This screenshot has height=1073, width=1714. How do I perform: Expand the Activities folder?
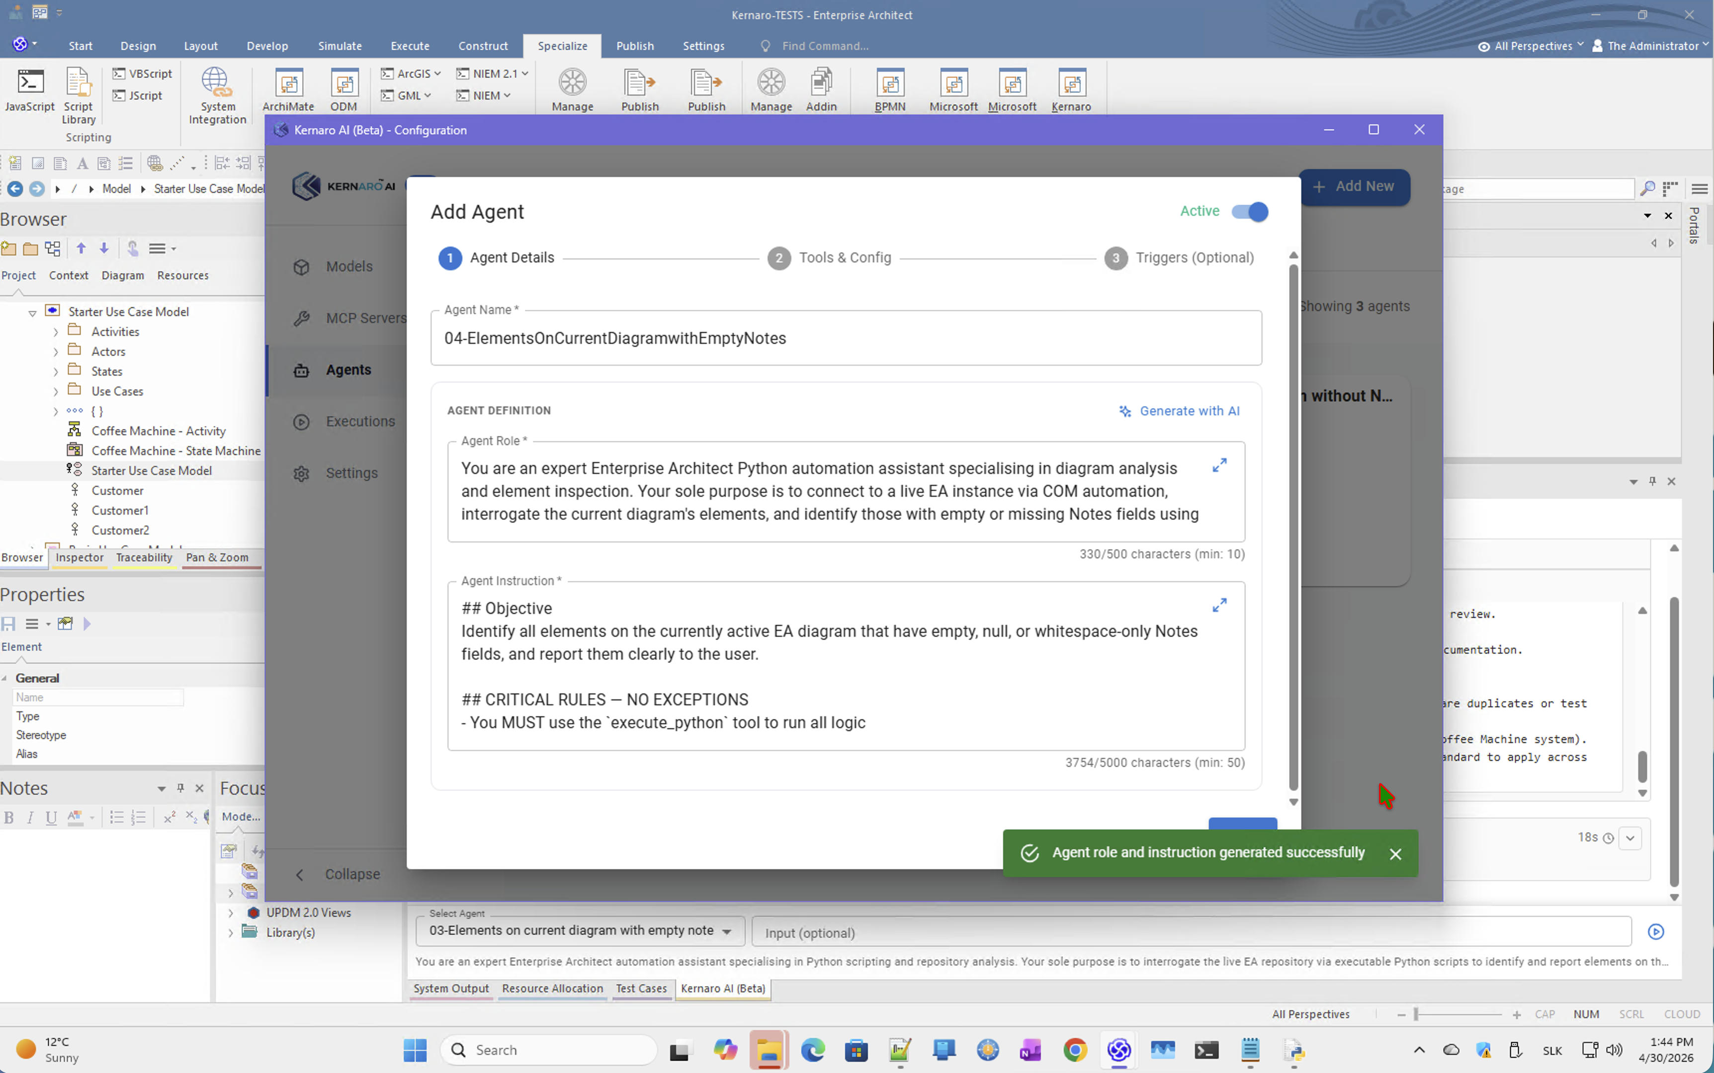(55, 332)
